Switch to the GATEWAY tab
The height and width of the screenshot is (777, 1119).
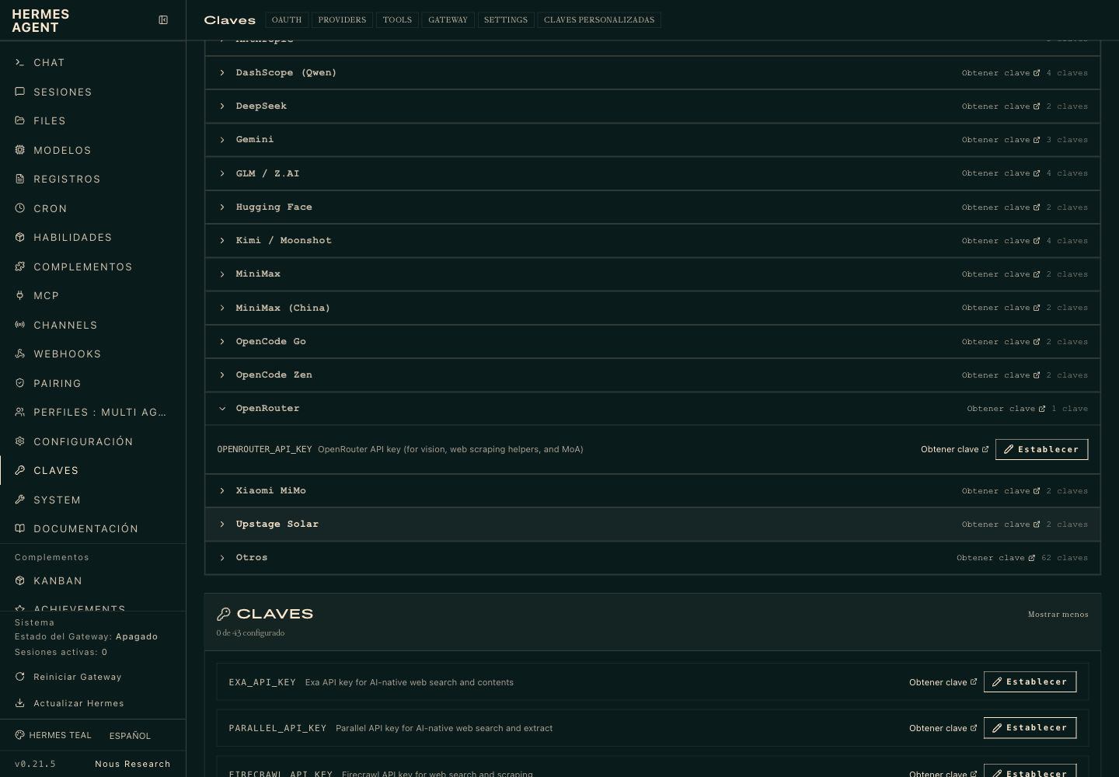coord(448,19)
